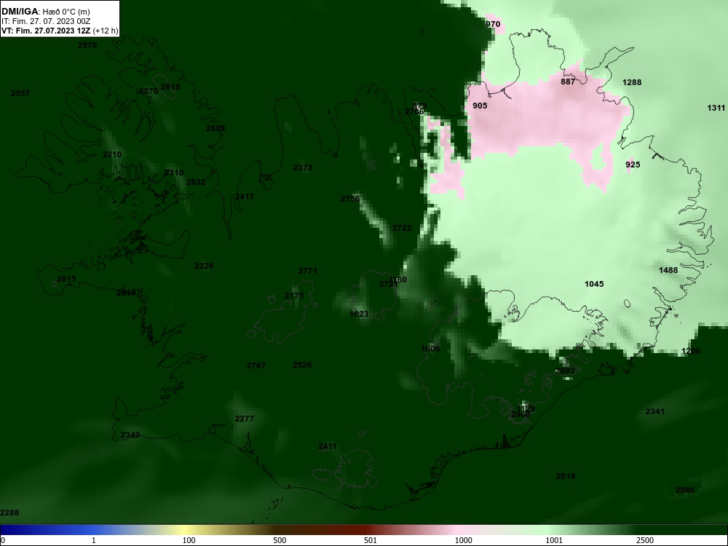Click the map value 2960
728x546 pixels.
point(521,415)
